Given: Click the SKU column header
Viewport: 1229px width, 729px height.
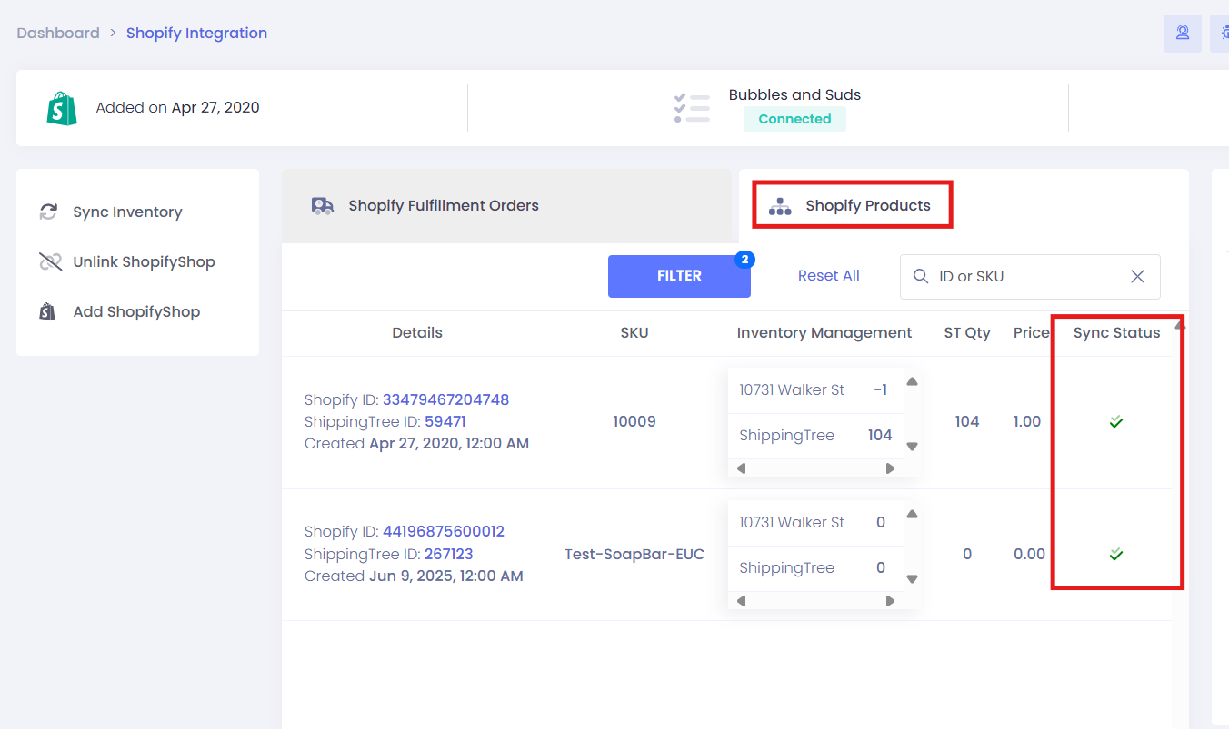Looking at the screenshot, I should [x=634, y=332].
